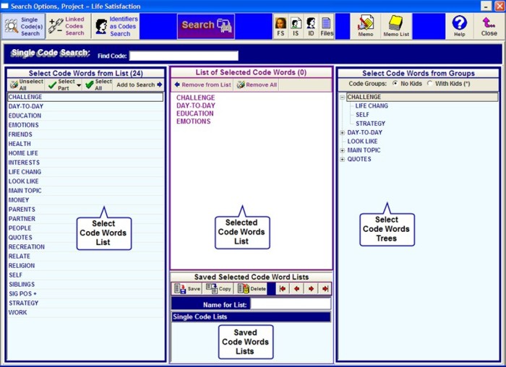
Task: Expand the MAIN TOPIC tree group
Action: tap(343, 150)
